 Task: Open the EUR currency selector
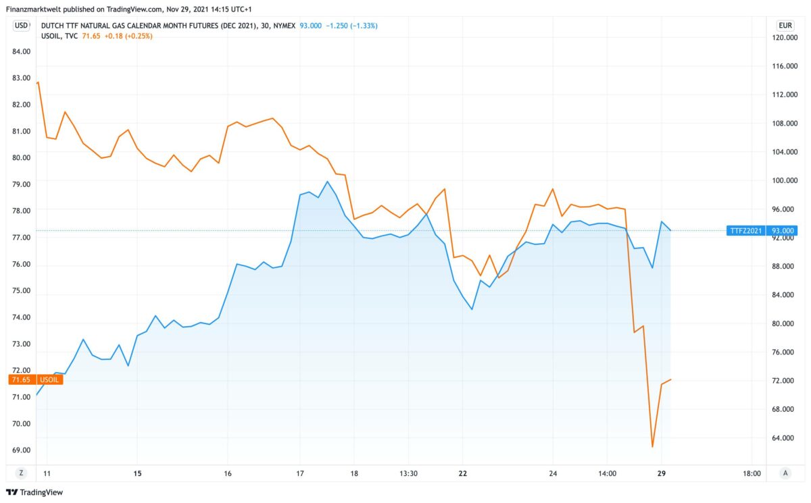(785, 26)
